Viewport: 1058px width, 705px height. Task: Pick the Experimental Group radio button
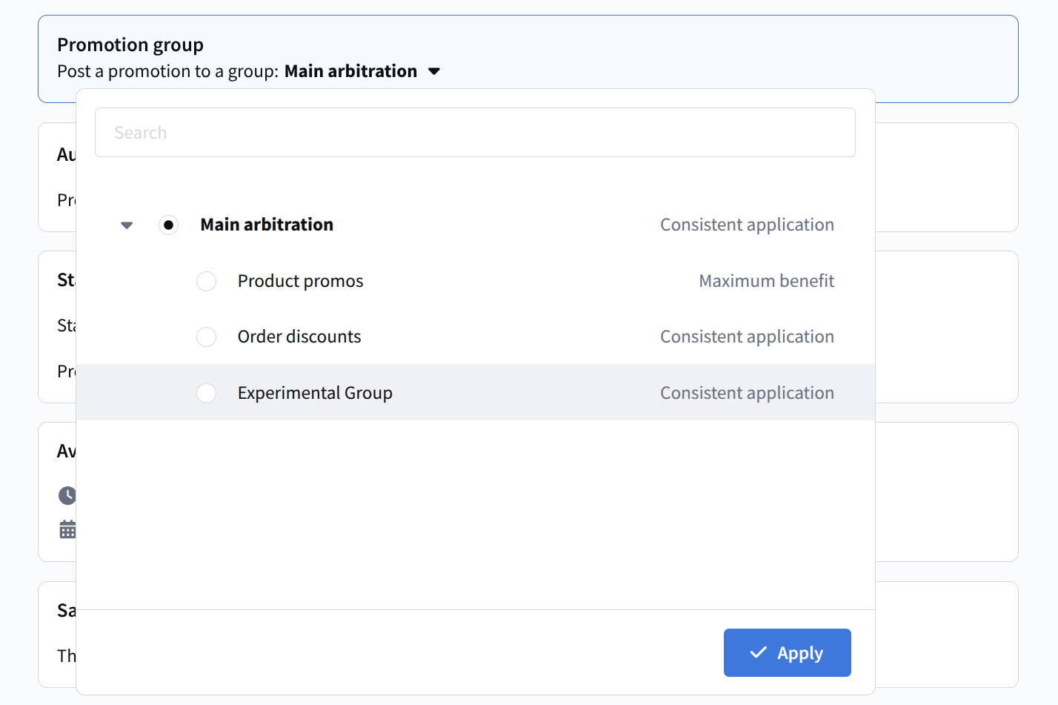point(206,393)
